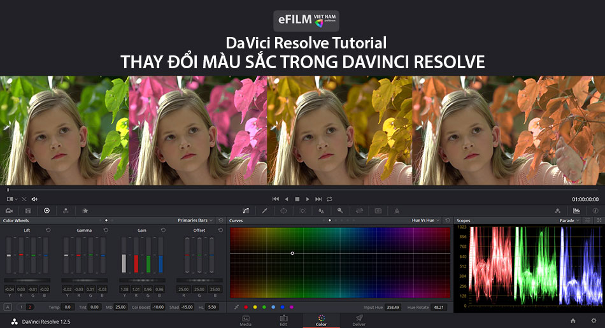
Task: Open the Primaries Bars mode dropdown
Action: (x=196, y=220)
